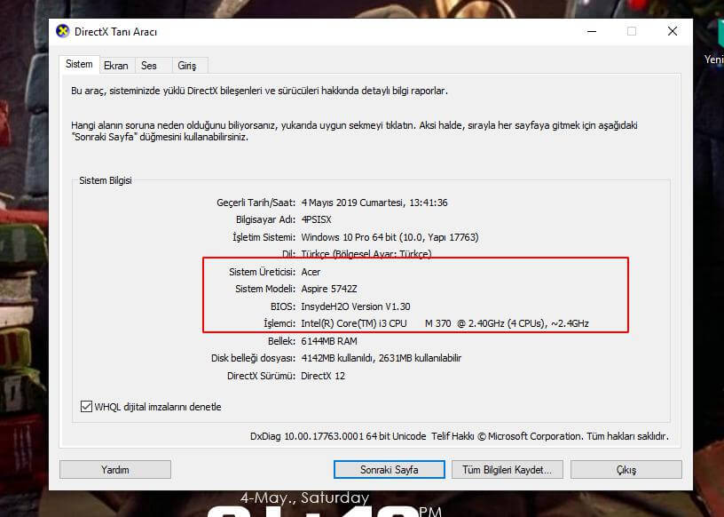Click the Geçerli Tarih/Saat label
The width and height of the screenshot is (724, 517).
[x=256, y=203]
